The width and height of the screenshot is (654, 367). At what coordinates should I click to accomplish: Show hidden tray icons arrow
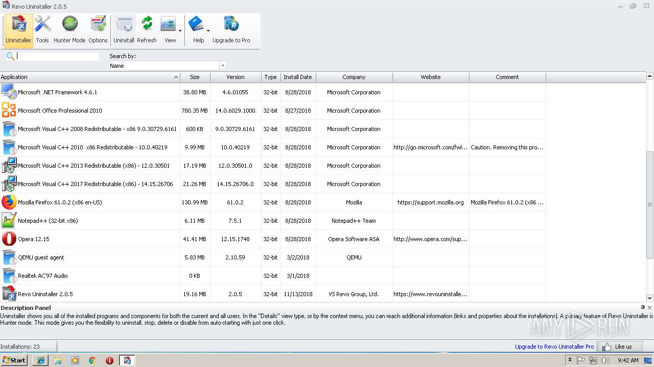[570, 360]
